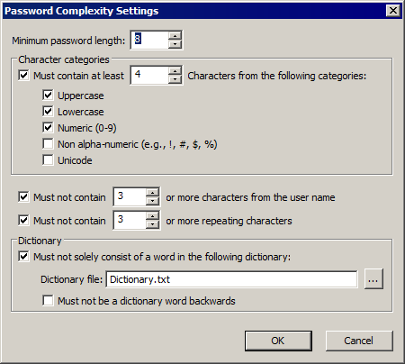Click the Dictionary file text field
Image resolution: width=405 pixels, height=364 pixels.
pos(231,279)
